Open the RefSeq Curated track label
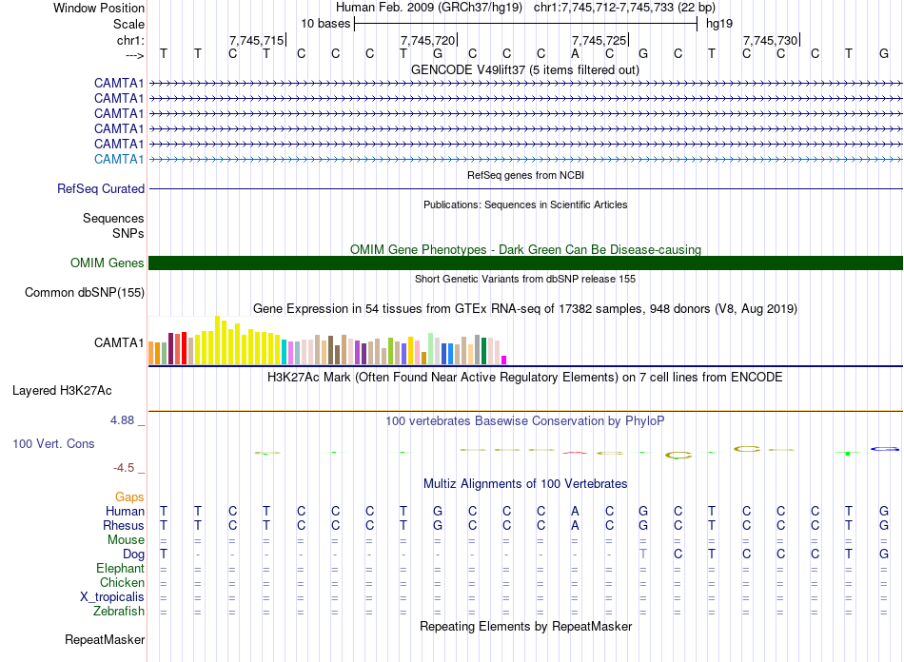This screenshot has width=904, height=662. click(x=100, y=189)
